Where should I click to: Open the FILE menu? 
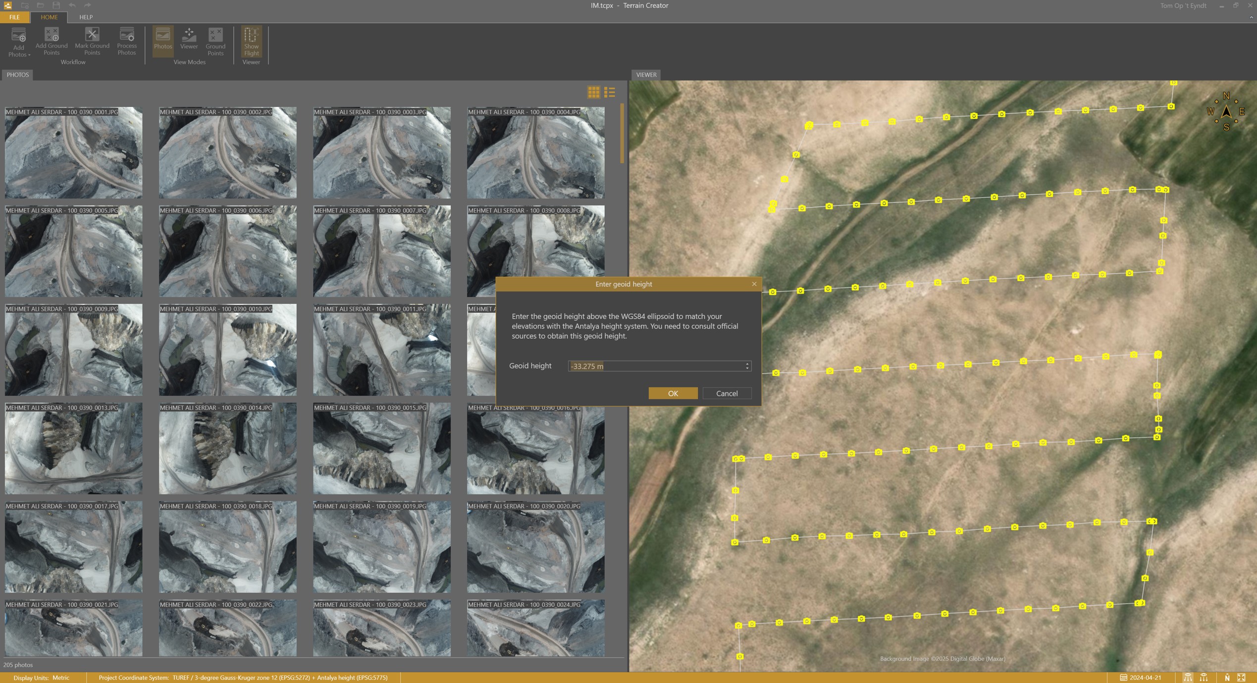click(x=14, y=17)
